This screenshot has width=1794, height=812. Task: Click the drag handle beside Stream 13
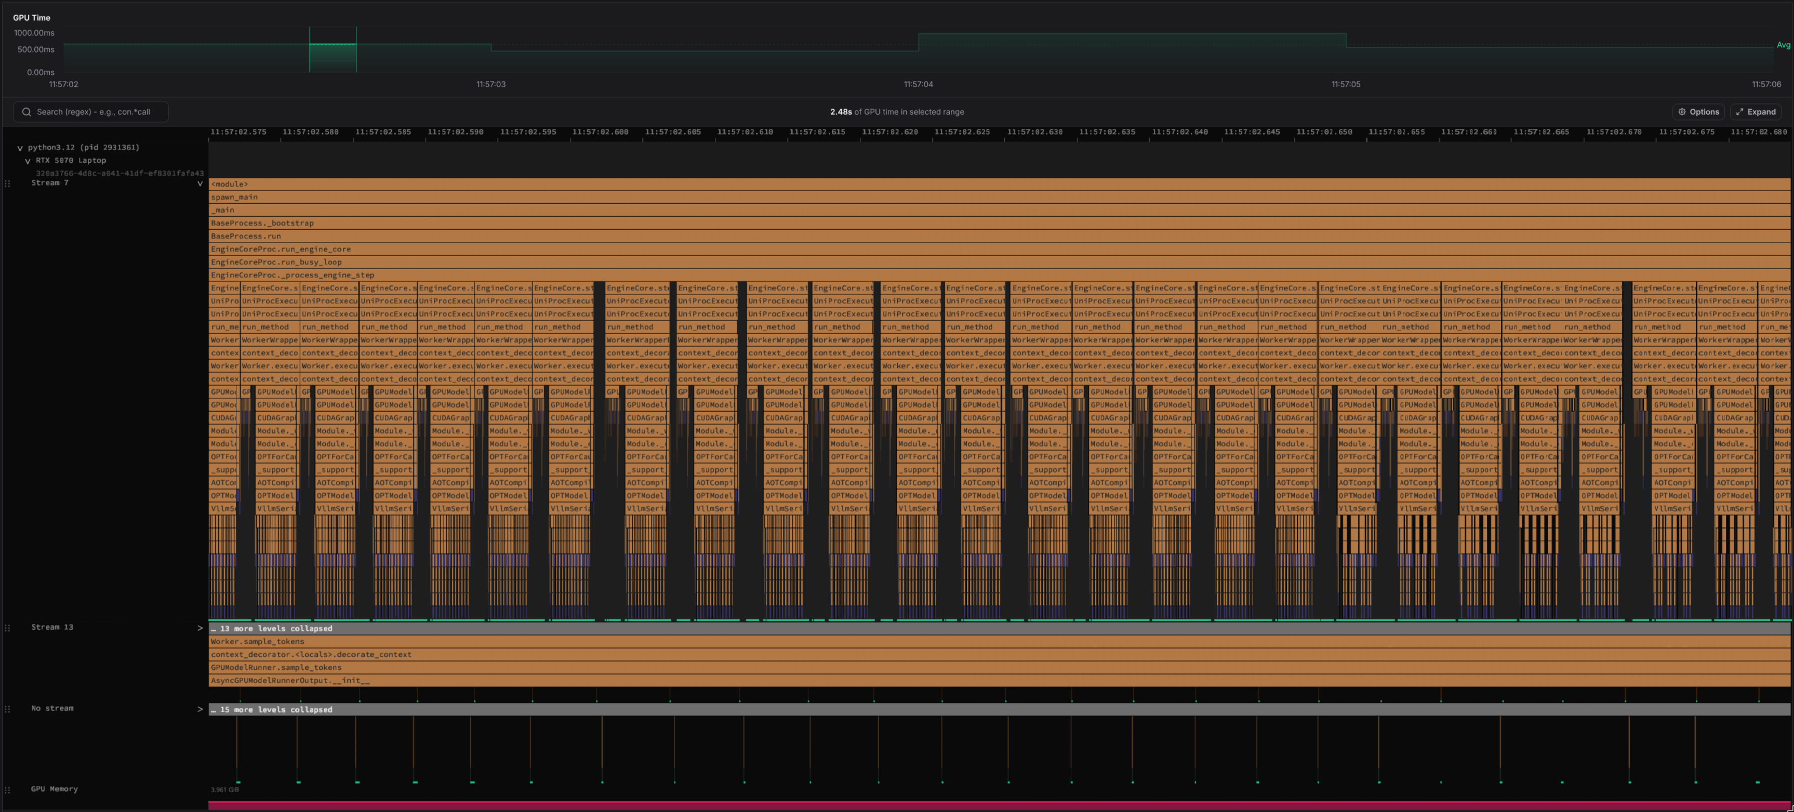[x=8, y=628]
